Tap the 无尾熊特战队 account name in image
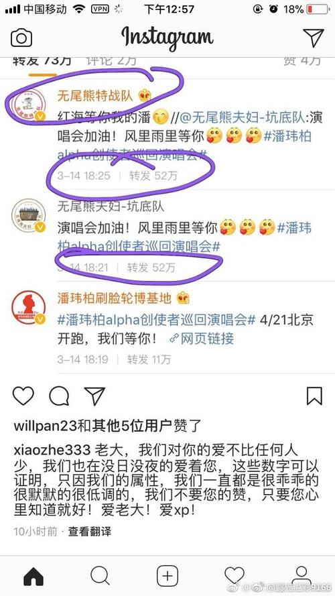Screen dimensions: 335x596 tap(95, 95)
